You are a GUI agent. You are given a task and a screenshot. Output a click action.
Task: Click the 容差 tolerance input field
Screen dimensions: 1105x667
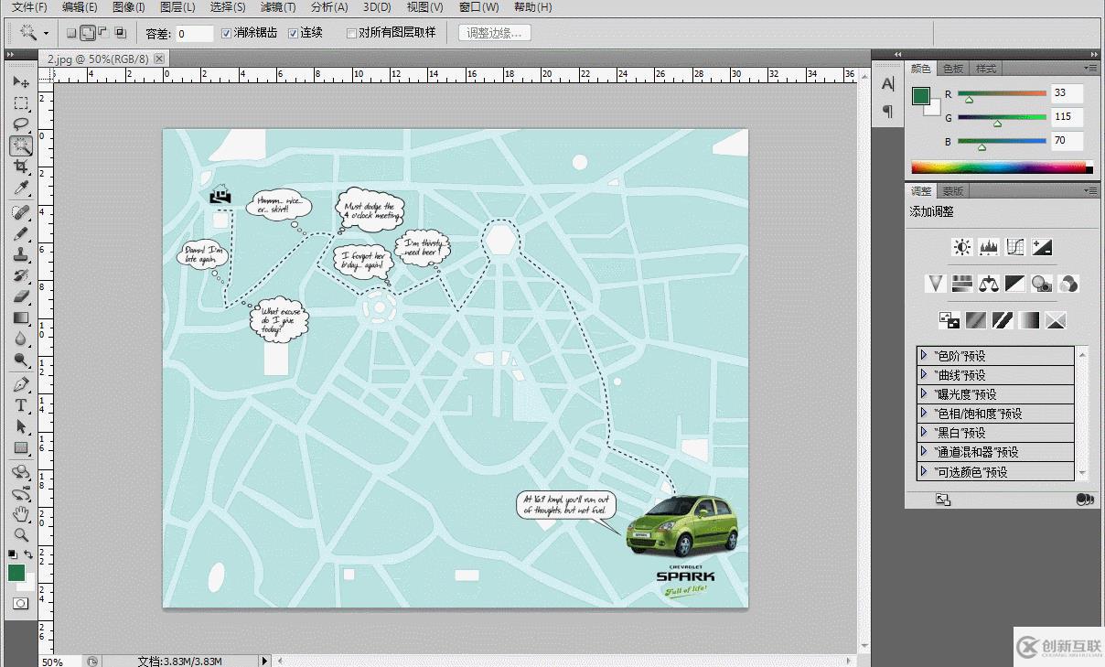tap(194, 33)
